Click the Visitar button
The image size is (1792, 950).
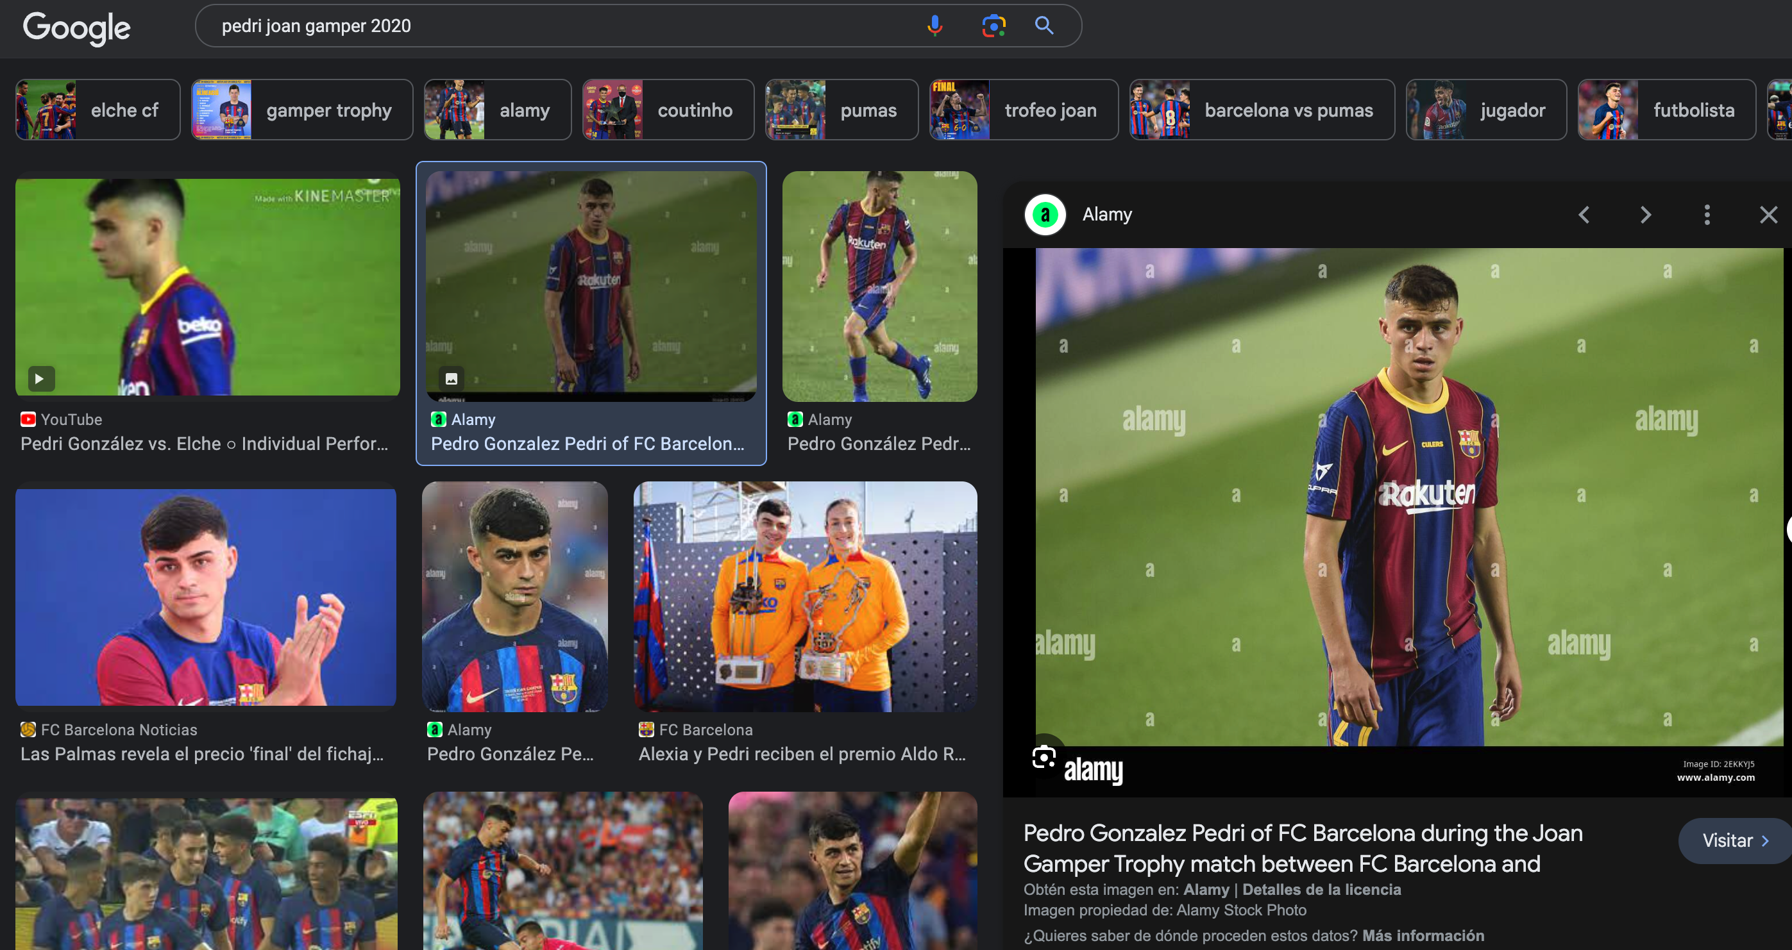pyautogui.click(x=1734, y=840)
